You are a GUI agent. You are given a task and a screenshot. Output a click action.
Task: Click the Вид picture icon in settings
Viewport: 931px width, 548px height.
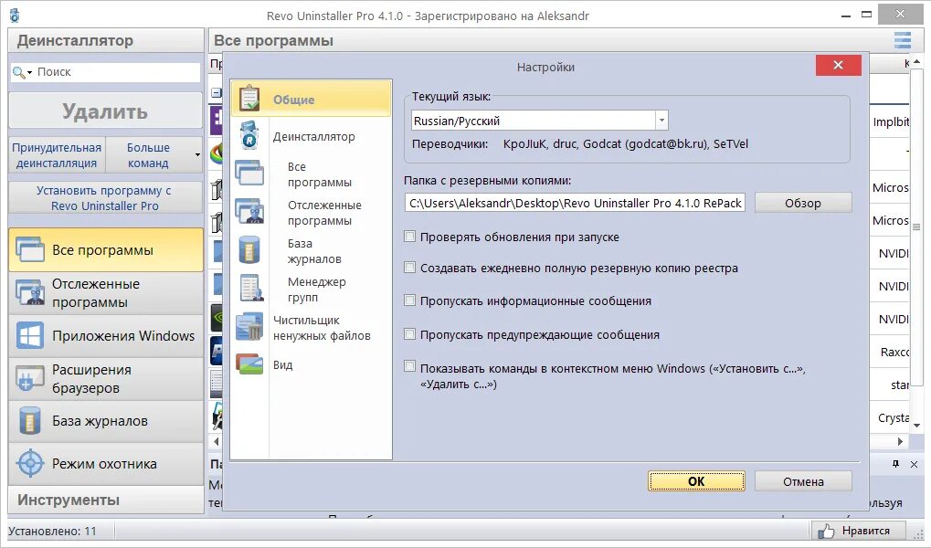point(249,364)
